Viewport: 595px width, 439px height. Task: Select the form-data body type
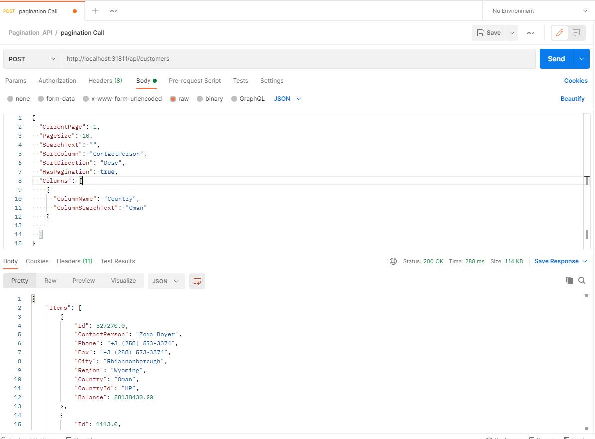pos(56,99)
